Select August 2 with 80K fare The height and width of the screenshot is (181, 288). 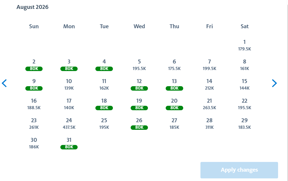click(x=34, y=65)
